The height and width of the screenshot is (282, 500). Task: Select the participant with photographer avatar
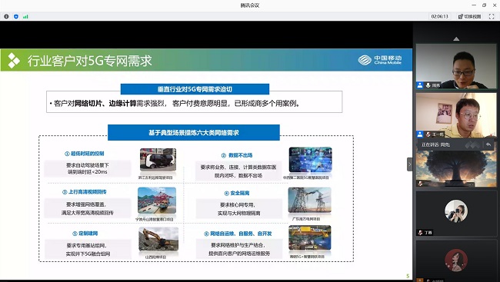coord(456,213)
